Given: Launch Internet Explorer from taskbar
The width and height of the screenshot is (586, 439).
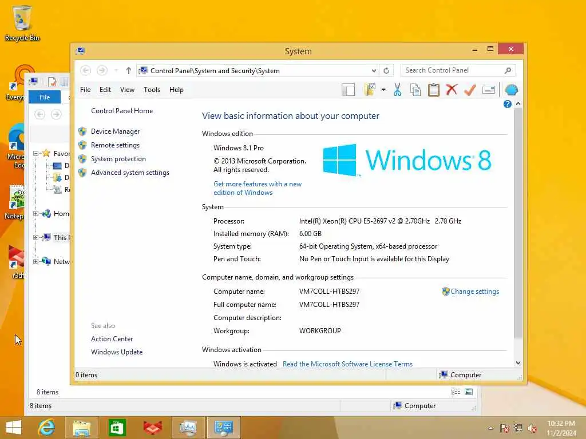Looking at the screenshot, I should click(46, 428).
